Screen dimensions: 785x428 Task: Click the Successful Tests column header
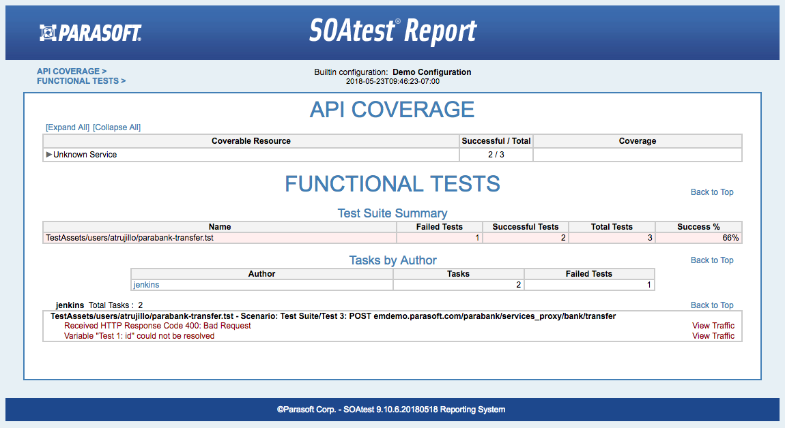[x=526, y=227]
